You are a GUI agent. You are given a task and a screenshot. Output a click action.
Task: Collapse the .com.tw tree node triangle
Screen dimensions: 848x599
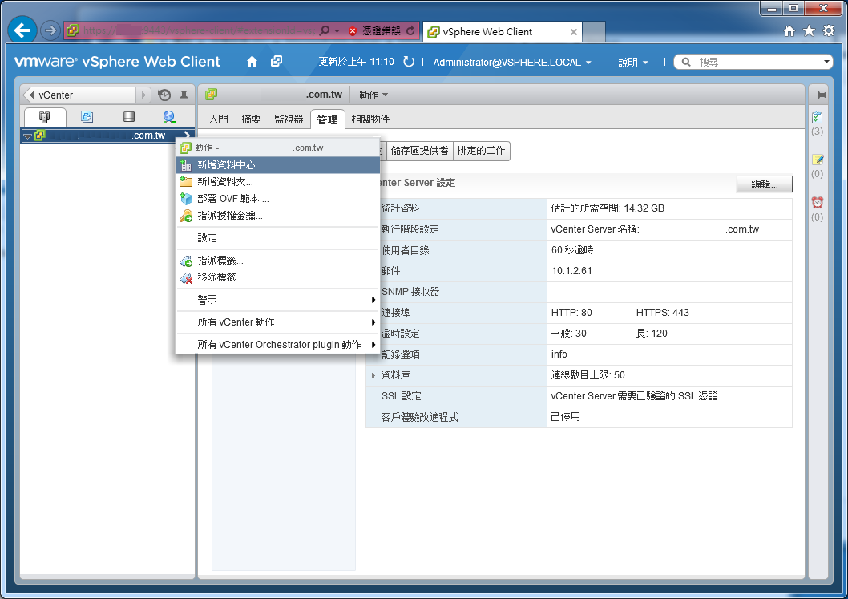26,136
